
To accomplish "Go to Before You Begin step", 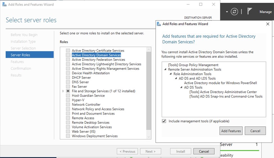I will click(x=24, y=35).
